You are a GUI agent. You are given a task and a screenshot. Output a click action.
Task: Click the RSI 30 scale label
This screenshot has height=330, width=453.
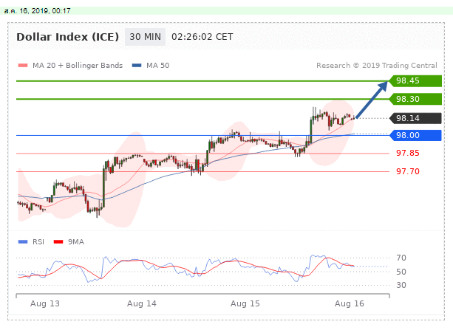tap(401, 285)
